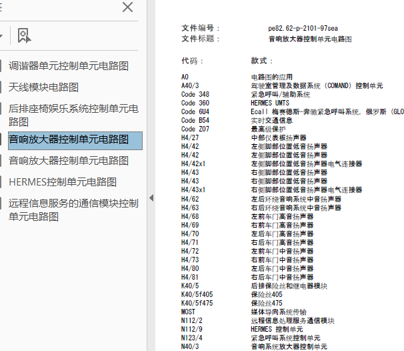Click the find current bookmark icon
The height and width of the screenshot is (351, 404).
click(x=24, y=35)
